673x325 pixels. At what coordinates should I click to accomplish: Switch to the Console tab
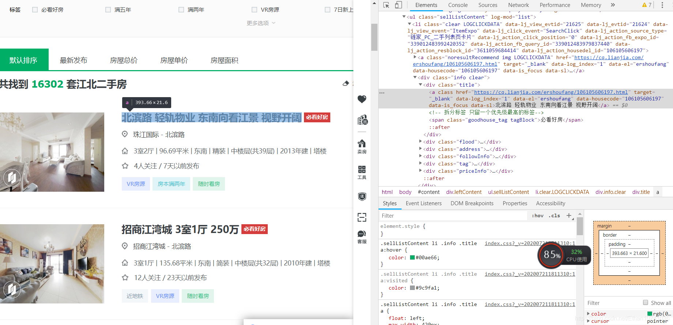click(x=458, y=5)
